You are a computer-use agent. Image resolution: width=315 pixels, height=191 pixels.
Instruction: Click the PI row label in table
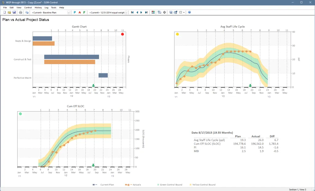[x=195, y=147]
